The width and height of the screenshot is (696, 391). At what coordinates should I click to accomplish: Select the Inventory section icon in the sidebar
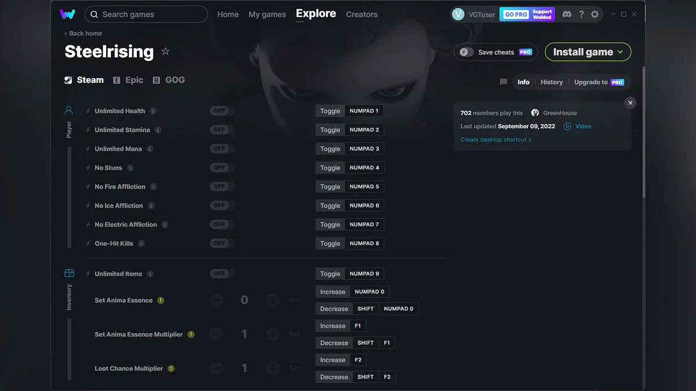tap(69, 272)
